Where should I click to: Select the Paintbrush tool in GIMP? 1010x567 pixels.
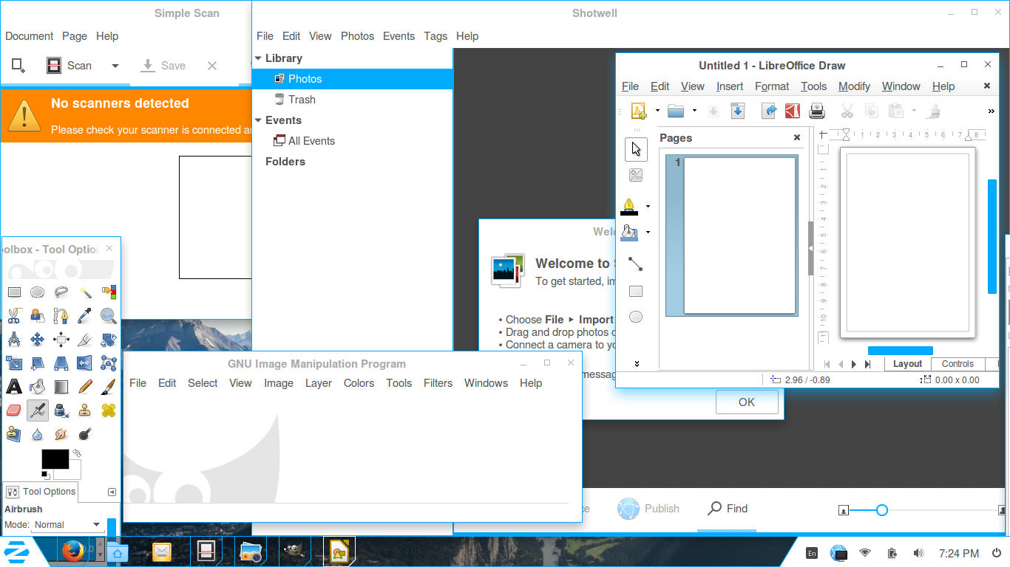[109, 386]
